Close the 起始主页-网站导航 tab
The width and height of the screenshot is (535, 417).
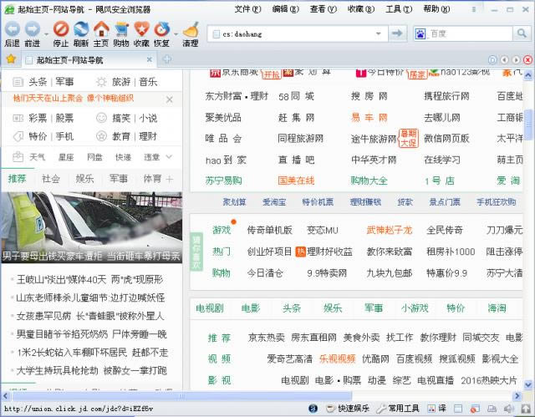point(149,59)
